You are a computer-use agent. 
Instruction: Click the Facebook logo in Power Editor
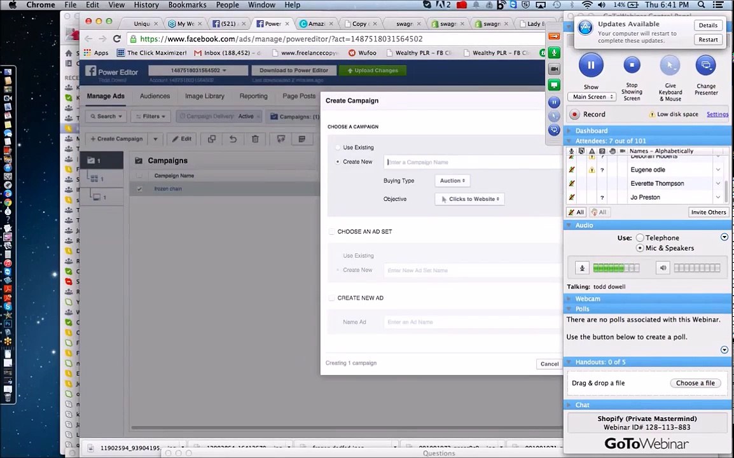coord(91,71)
